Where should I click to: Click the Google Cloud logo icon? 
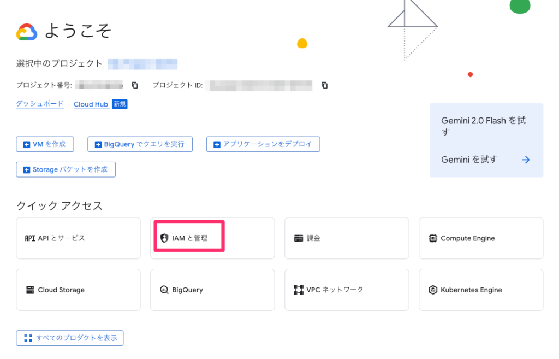pos(27,32)
